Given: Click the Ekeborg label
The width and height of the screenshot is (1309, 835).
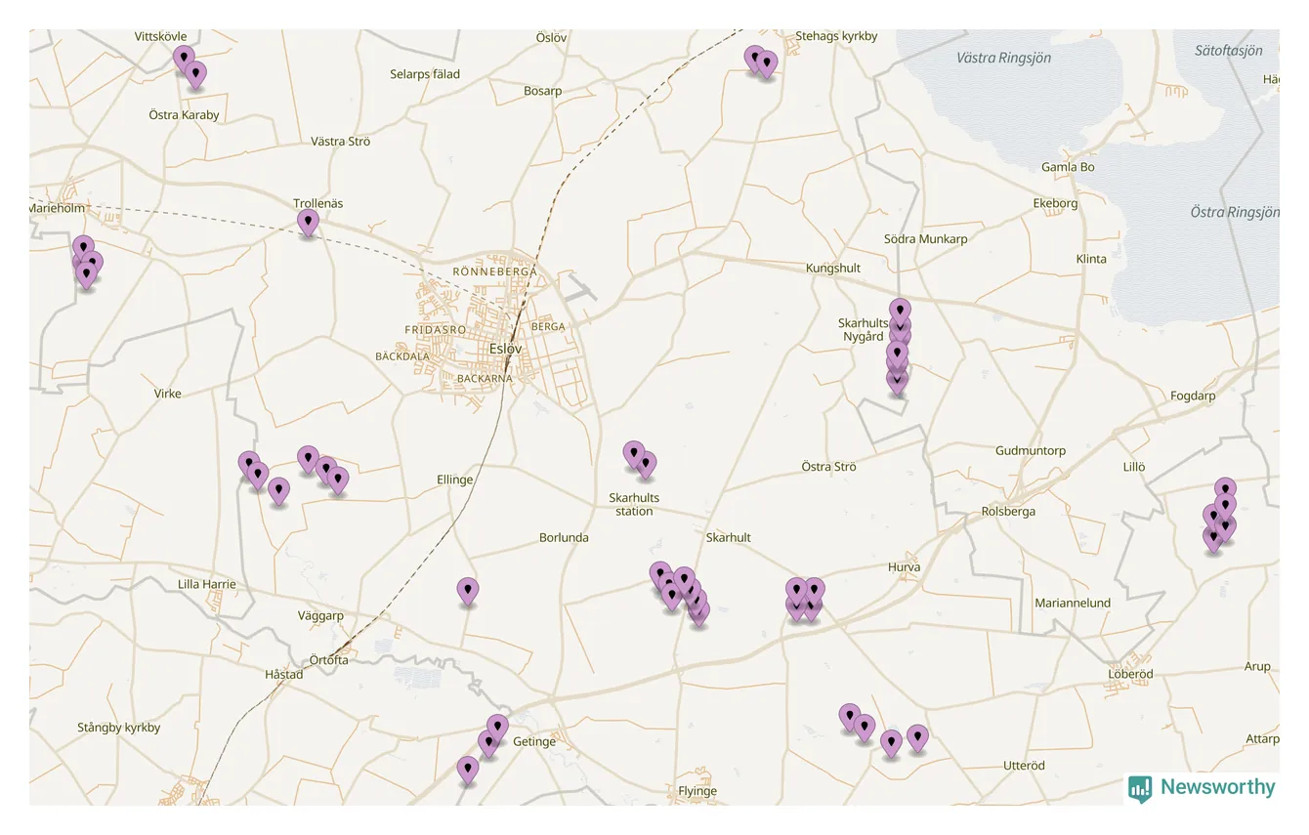Looking at the screenshot, I should pyautogui.click(x=1055, y=203).
